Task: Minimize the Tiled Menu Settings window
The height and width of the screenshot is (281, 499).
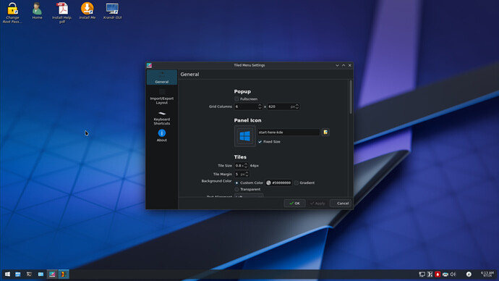Action: (x=337, y=65)
